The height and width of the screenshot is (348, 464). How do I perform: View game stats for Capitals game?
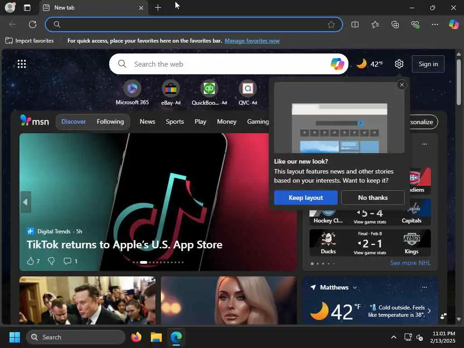(370, 222)
